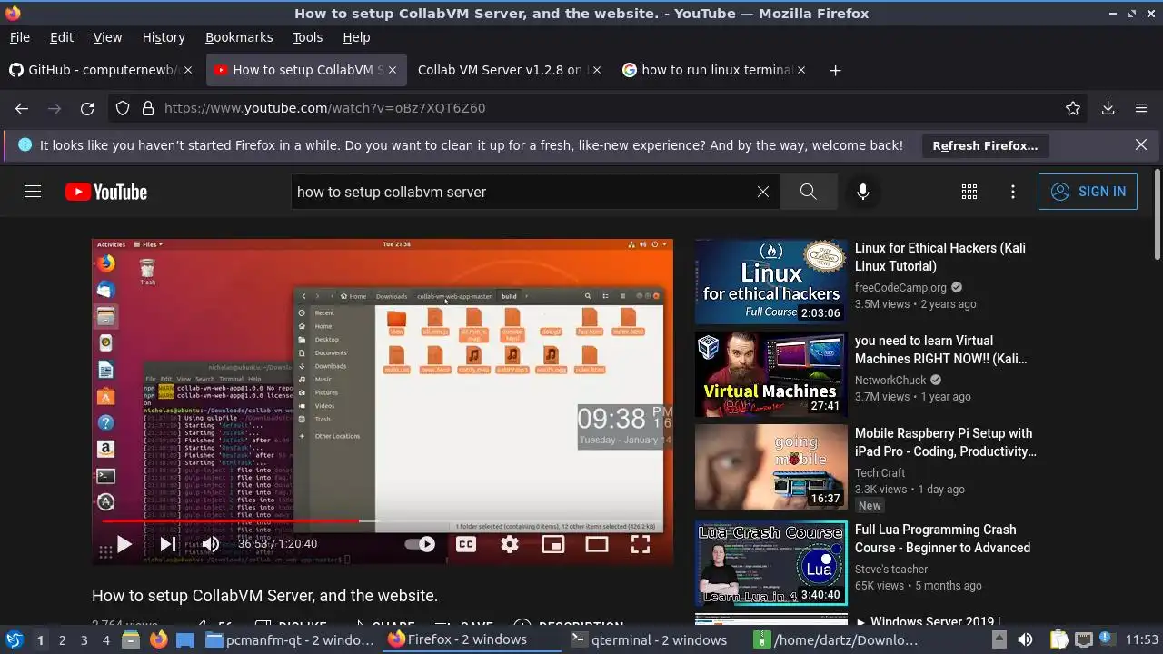Open the system tray volume control
Image resolution: width=1163 pixels, height=654 pixels.
click(x=1026, y=640)
